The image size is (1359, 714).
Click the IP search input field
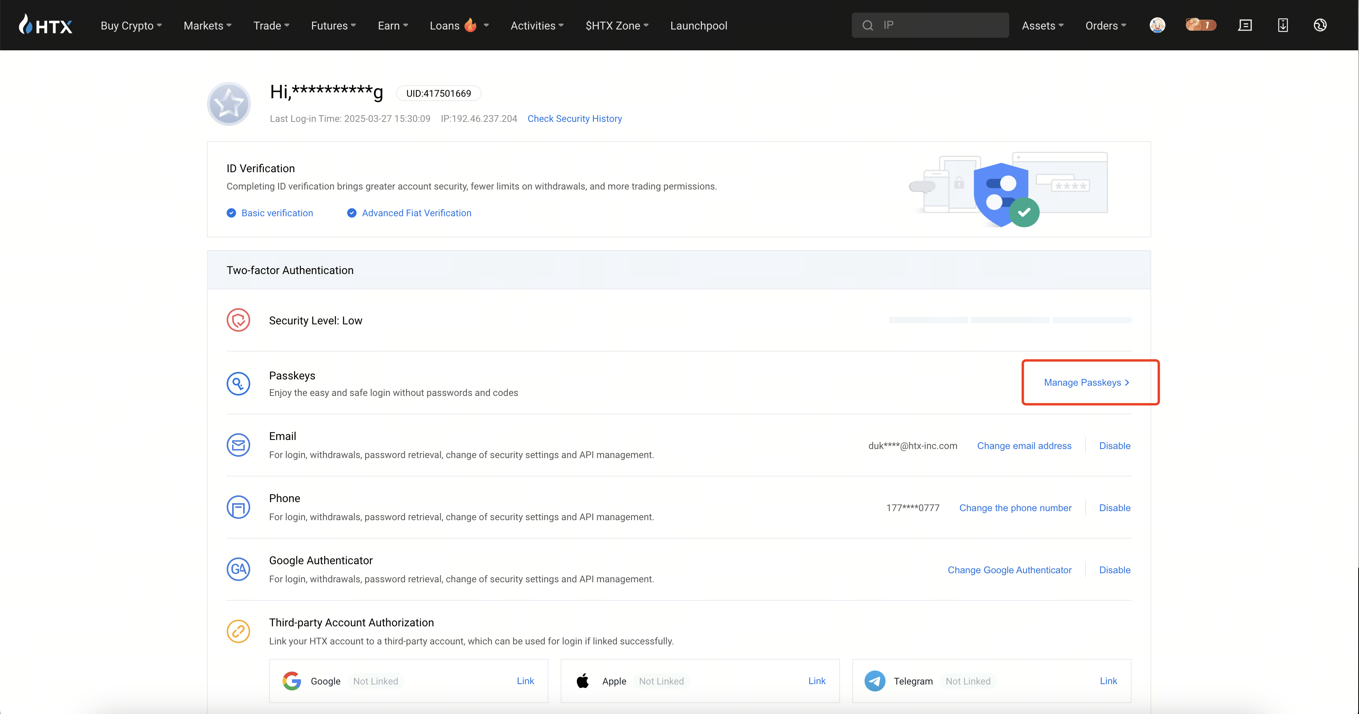click(x=930, y=25)
